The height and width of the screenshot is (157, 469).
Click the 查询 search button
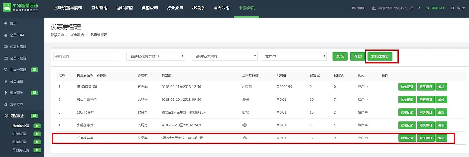tap(340, 57)
